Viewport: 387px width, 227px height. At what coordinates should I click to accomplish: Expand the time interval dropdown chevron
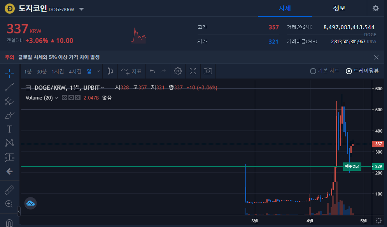98,71
